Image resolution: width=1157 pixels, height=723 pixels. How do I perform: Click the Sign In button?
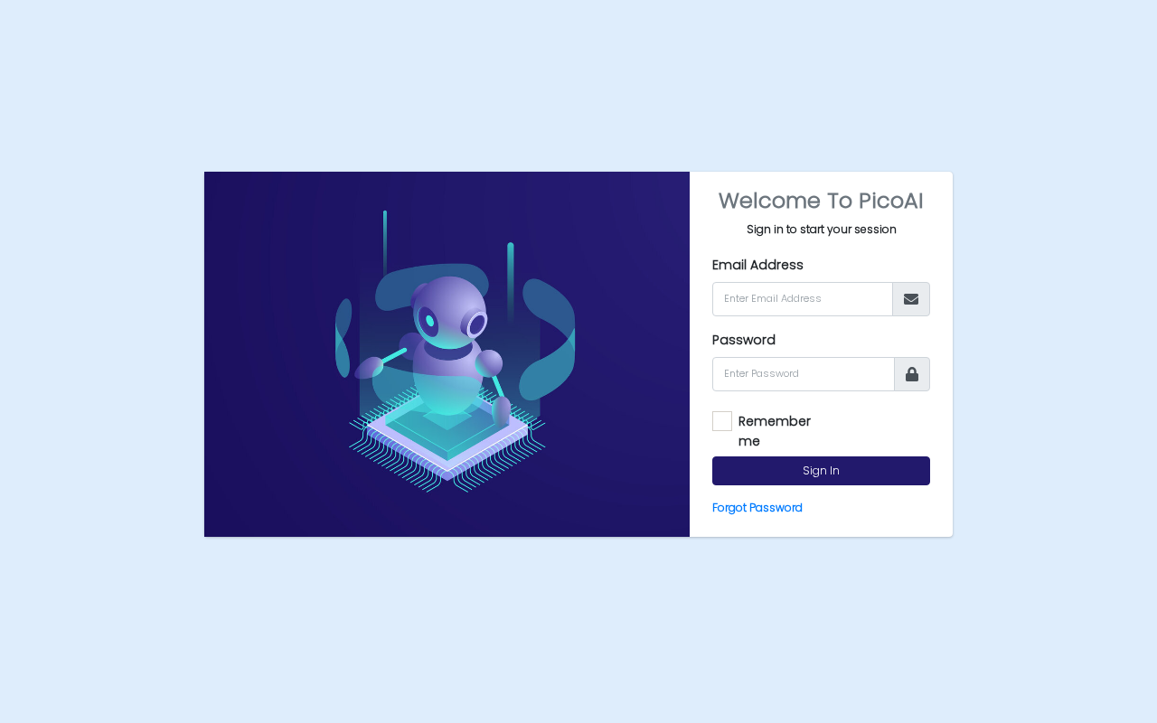(821, 471)
